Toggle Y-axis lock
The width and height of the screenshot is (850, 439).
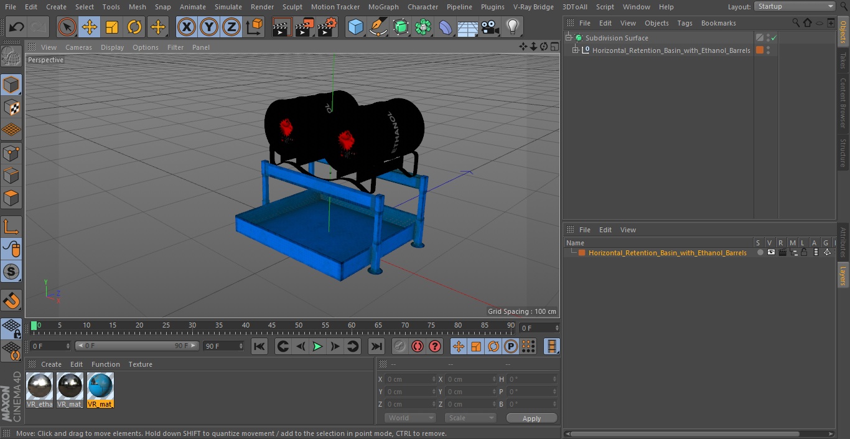pyautogui.click(x=209, y=27)
